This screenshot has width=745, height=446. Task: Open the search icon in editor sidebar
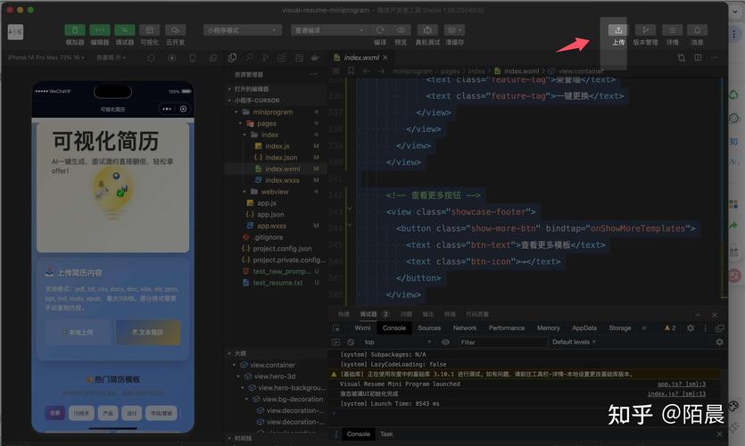pos(249,57)
